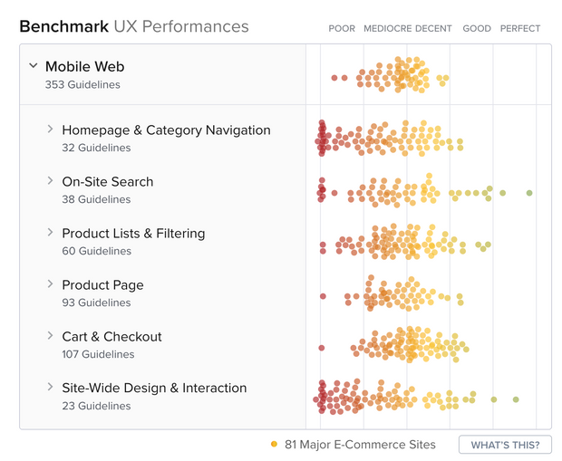The width and height of the screenshot is (562, 461).
Task: Select the POOR column header
Action: coord(342,29)
